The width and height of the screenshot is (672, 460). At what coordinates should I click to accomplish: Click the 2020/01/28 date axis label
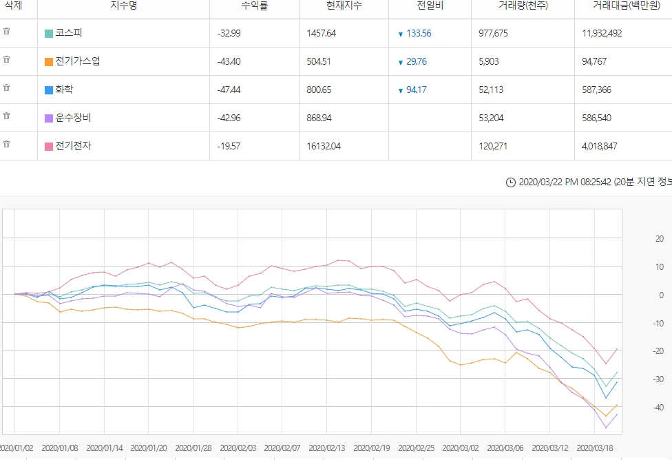click(193, 448)
